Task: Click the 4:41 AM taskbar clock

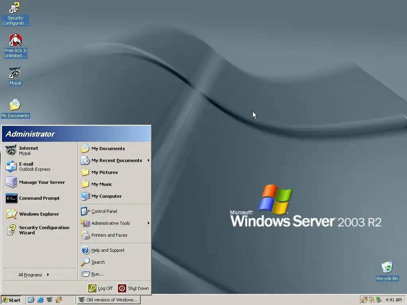Action: (x=393, y=300)
